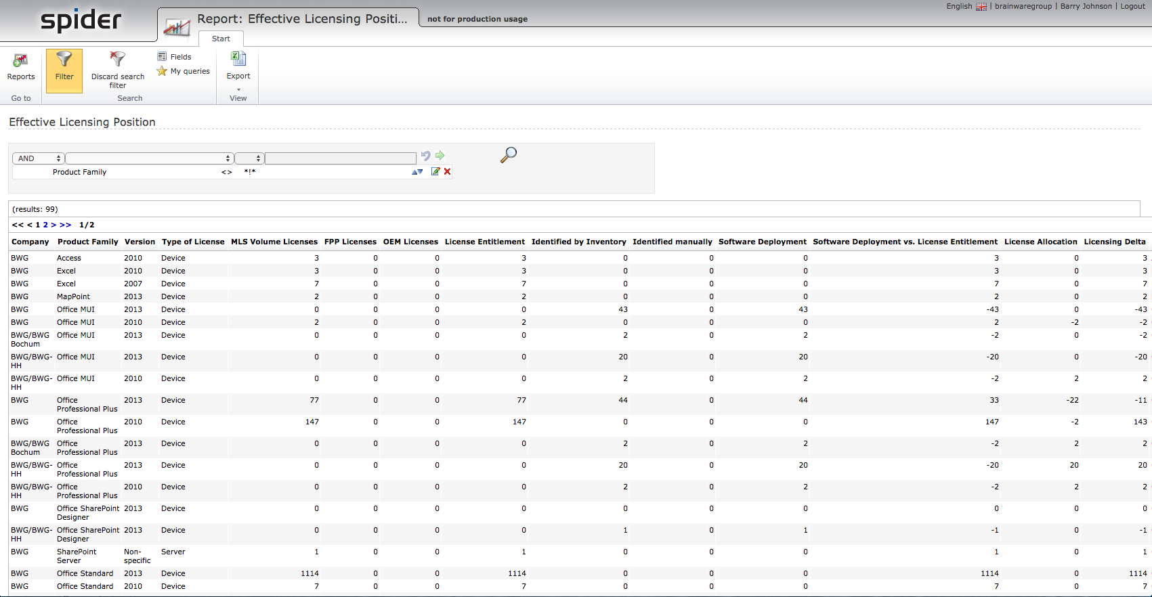Reset filter input with blue undo arrow

coord(425,156)
